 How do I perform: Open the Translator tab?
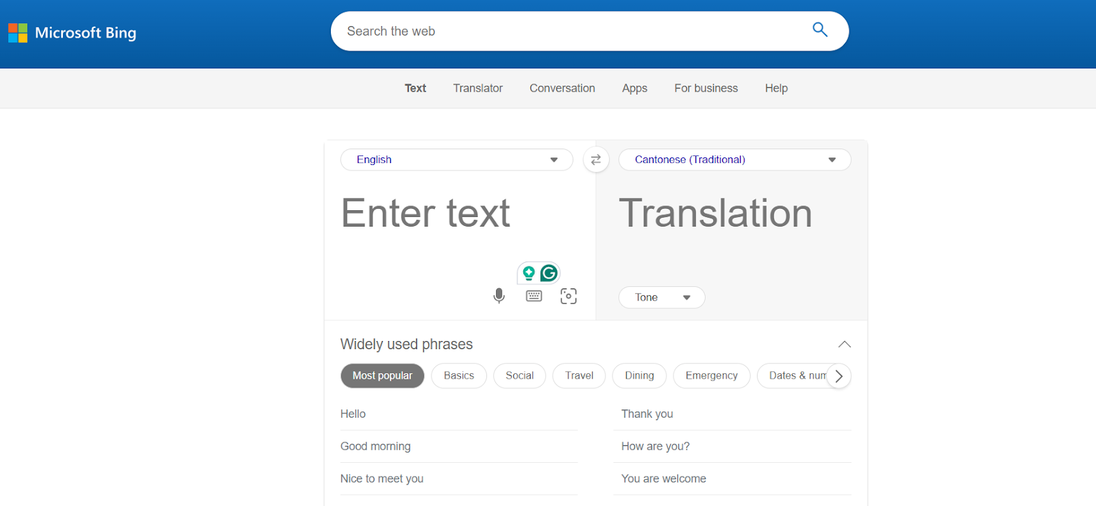tap(478, 88)
